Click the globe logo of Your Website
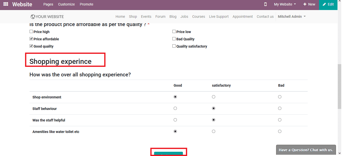This screenshot has width=342, height=156. [x=33, y=17]
